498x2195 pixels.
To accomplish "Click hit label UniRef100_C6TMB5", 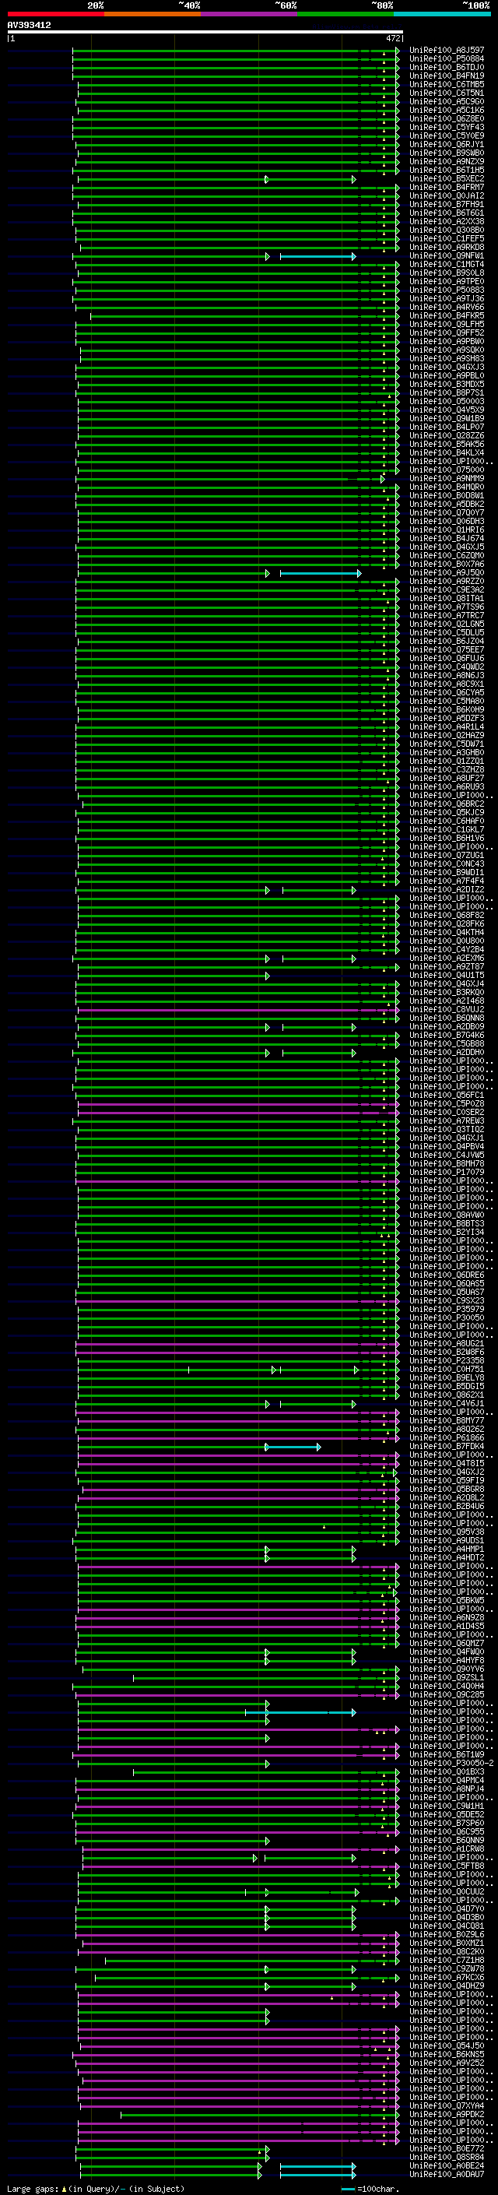I will click(x=446, y=84).
